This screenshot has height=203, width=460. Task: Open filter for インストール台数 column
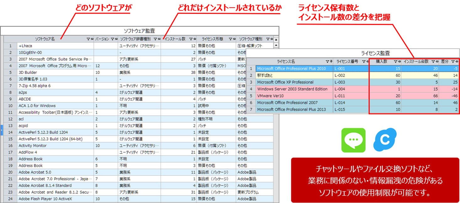433,61
